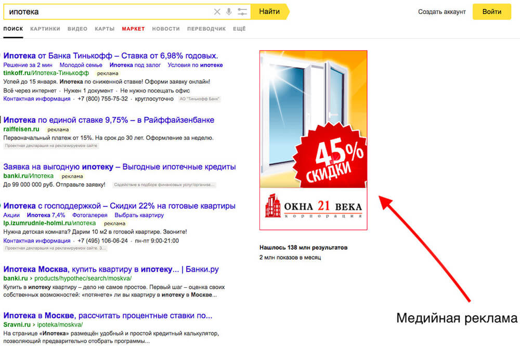Open the Условия по ипотеке sitelink

[195, 65]
